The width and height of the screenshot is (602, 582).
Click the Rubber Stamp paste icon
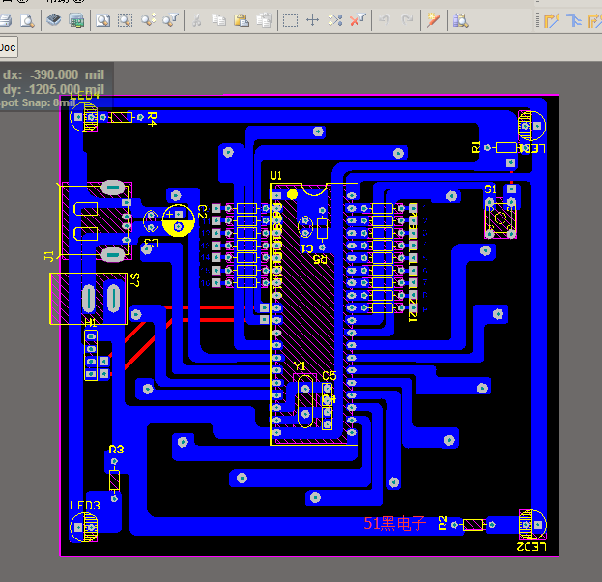coord(264,20)
